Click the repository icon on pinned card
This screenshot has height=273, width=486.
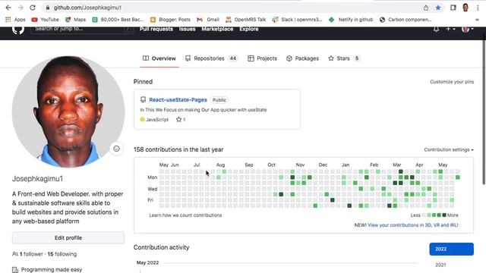143,99
